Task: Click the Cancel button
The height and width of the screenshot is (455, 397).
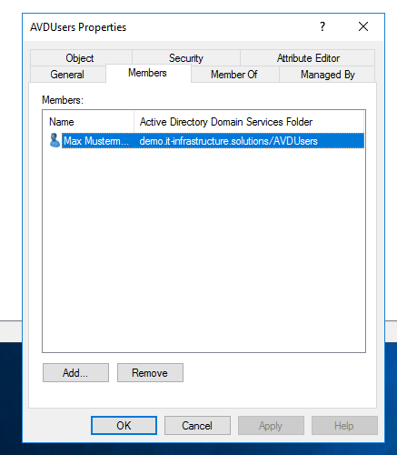Action: pyautogui.click(x=197, y=426)
